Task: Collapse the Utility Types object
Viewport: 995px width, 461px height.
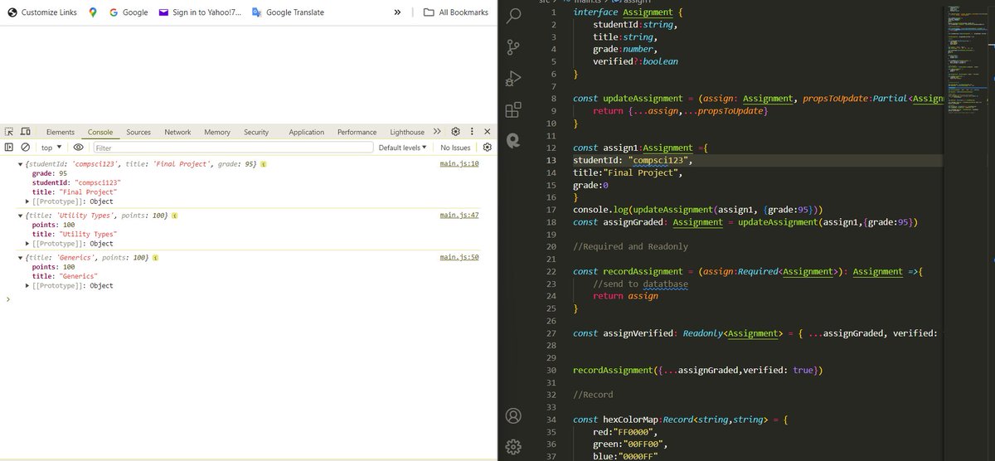Action: click(21, 216)
